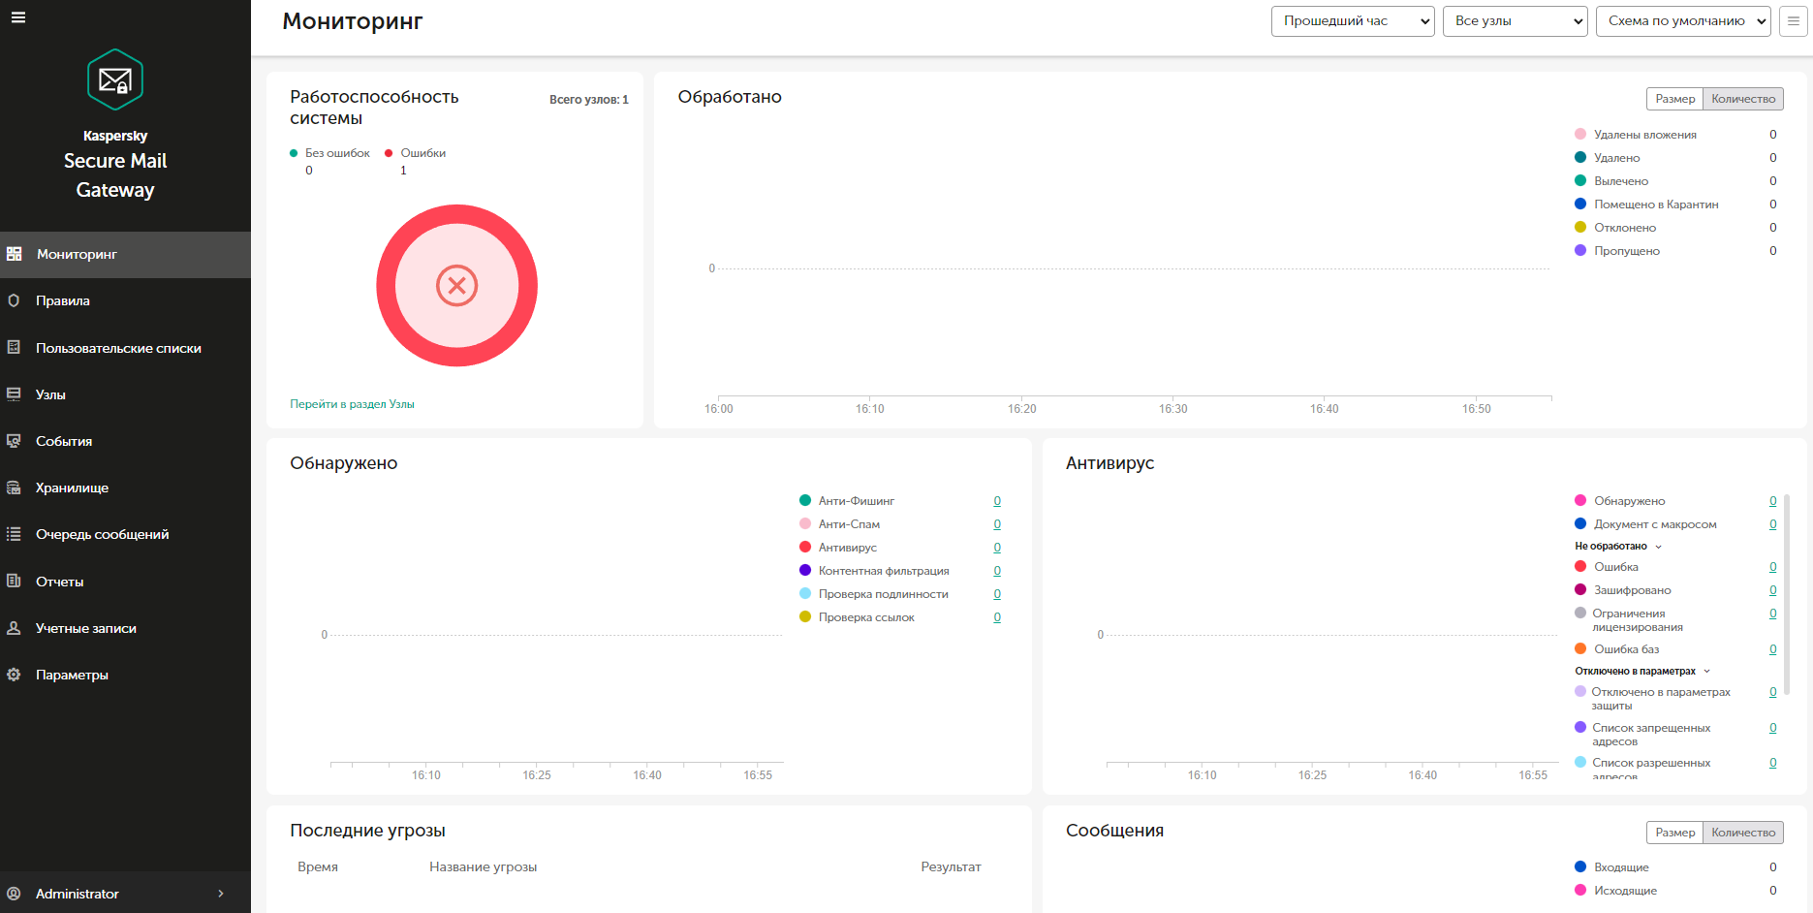Click the Обнаружено count in Антивирус

[x=1773, y=501]
